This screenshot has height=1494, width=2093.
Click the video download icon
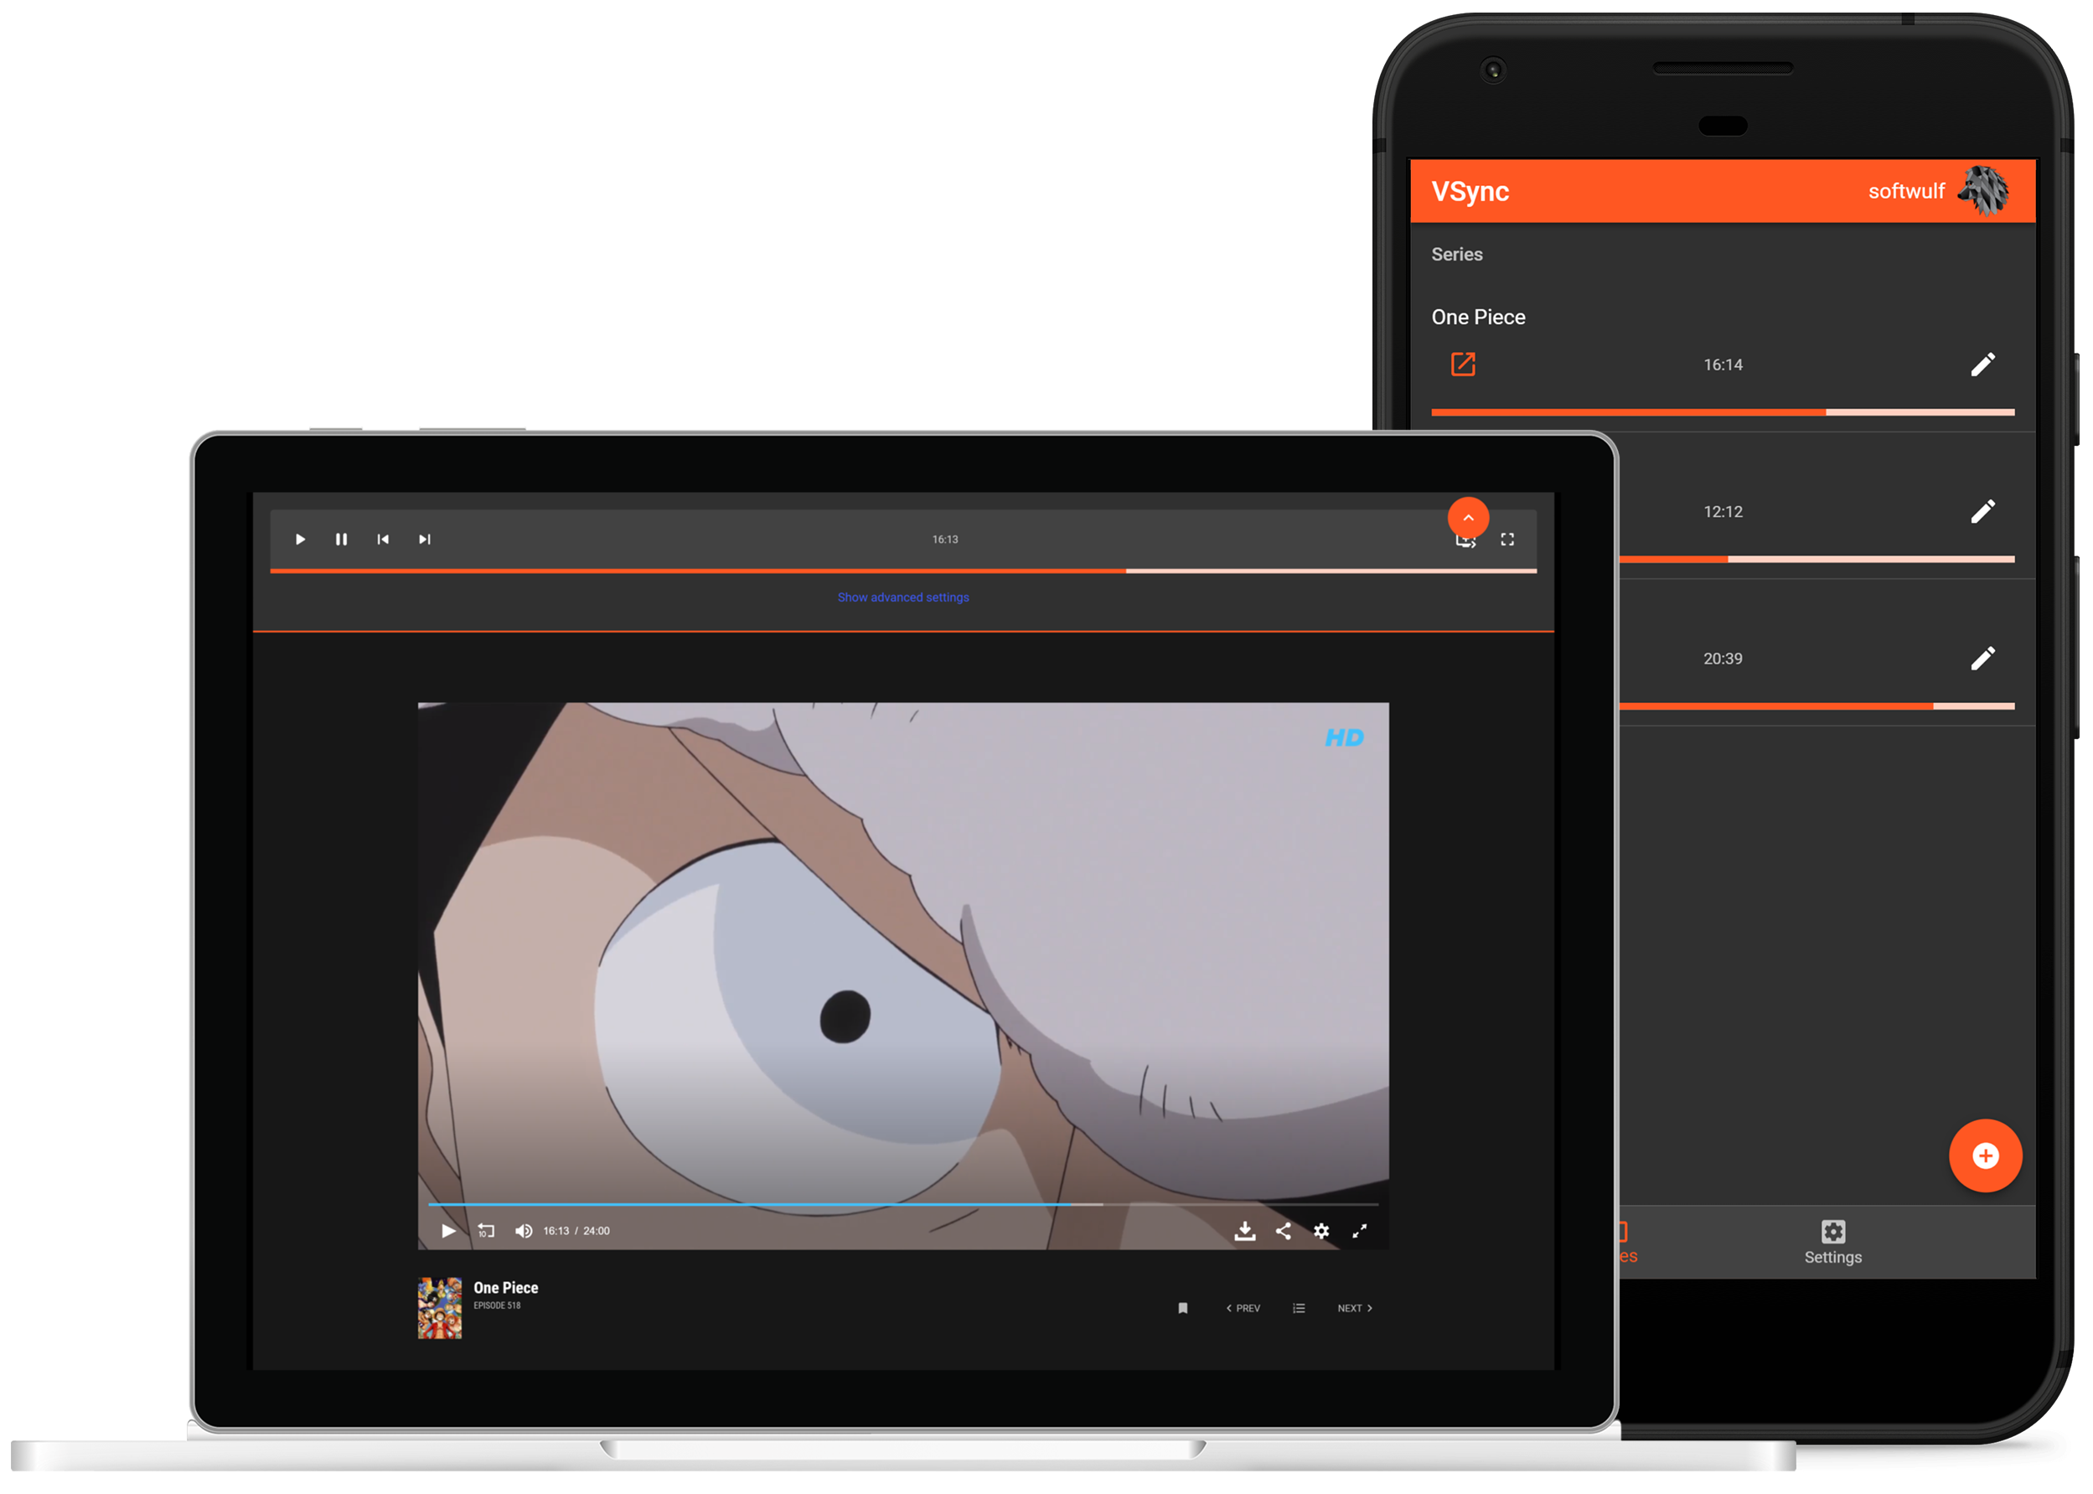(1245, 1231)
